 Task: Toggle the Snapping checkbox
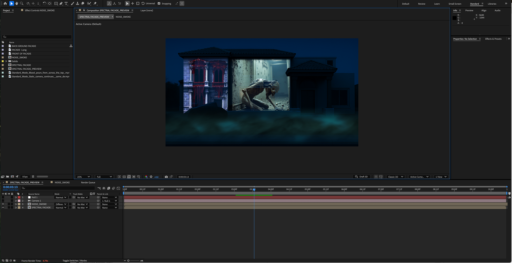pyautogui.click(x=159, y=3)
